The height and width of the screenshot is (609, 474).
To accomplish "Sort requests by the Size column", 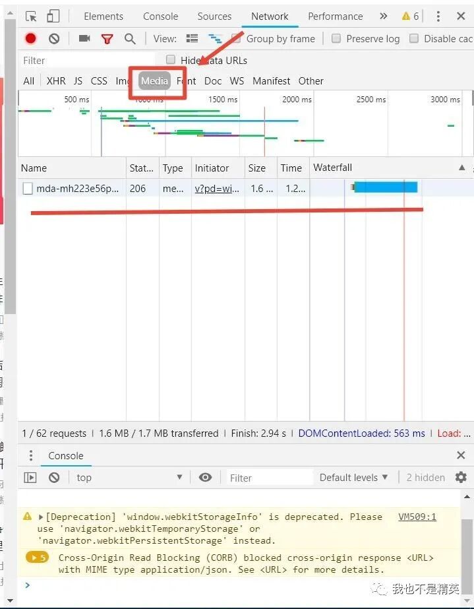I will click(x=261, y=168).
